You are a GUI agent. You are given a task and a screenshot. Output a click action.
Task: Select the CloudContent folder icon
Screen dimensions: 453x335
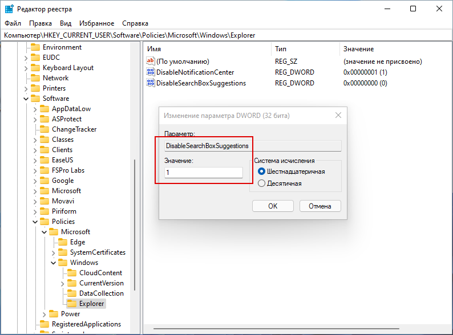pos(72,273)
